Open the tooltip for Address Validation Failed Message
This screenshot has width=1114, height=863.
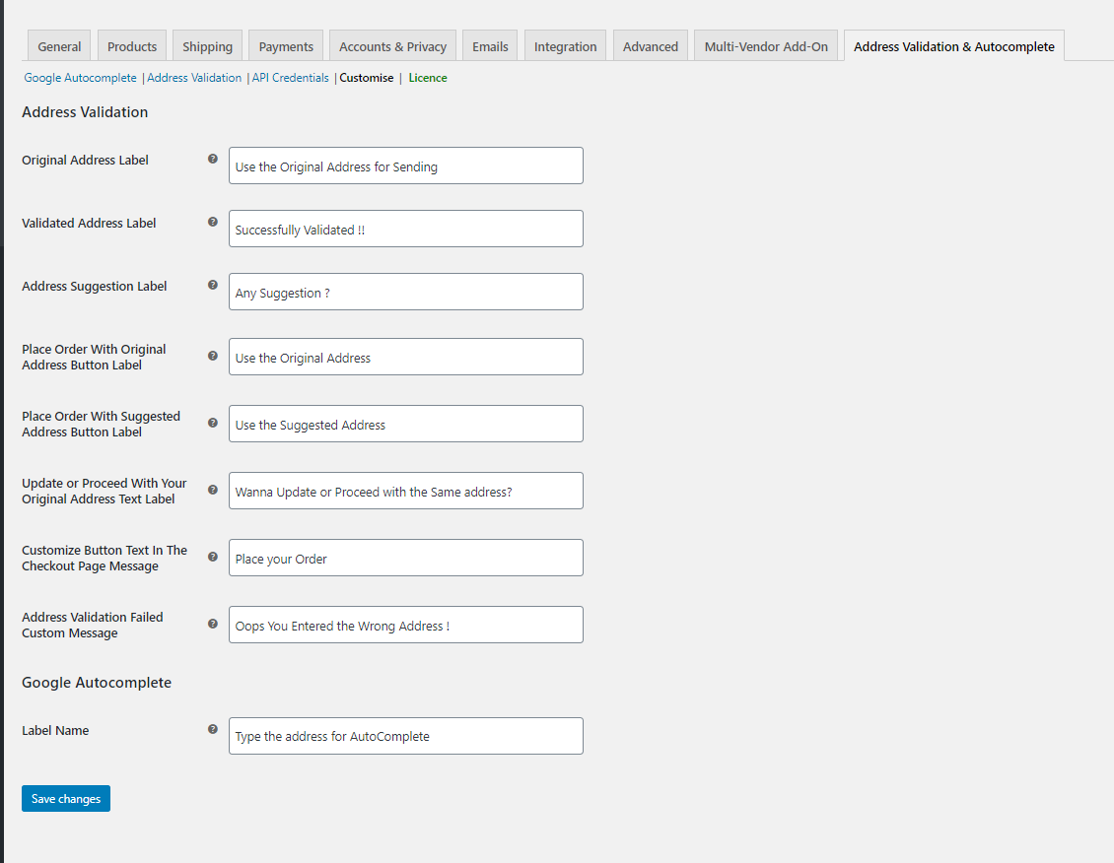(x=213, y=624)
